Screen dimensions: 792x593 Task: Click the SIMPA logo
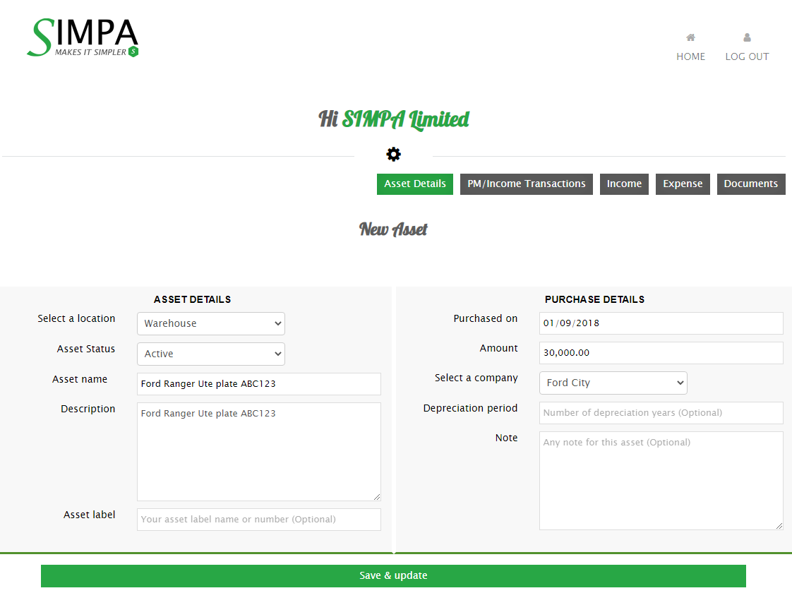click(x=83, y=37)
